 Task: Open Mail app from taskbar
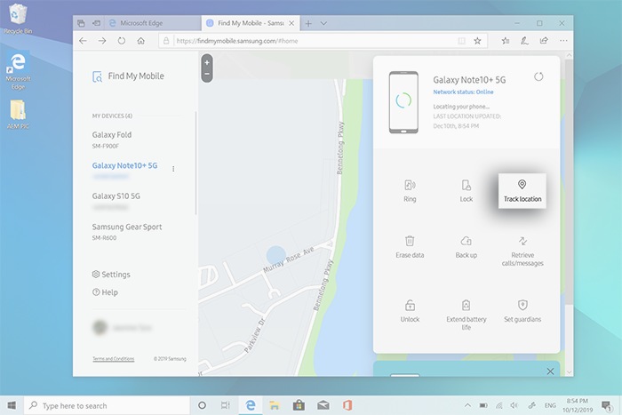tap(323, 405)
